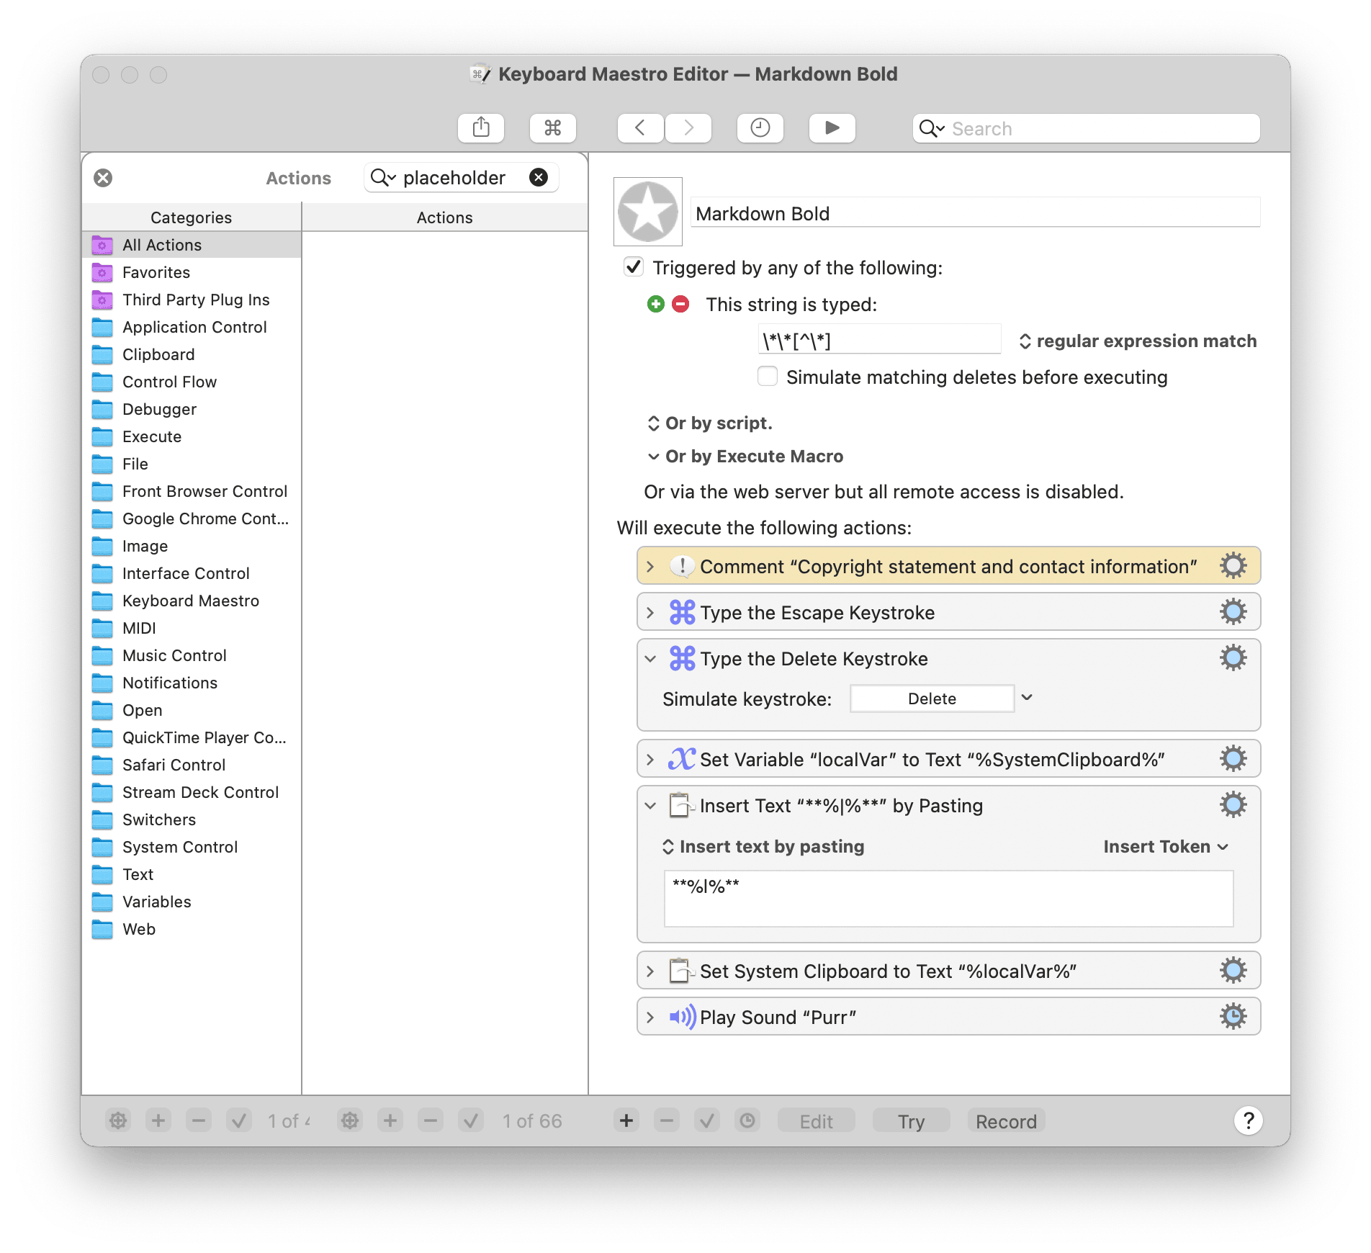Expand the Play Sound Purr action
The image size is (1371, 1253).
tap(650, 1018)
